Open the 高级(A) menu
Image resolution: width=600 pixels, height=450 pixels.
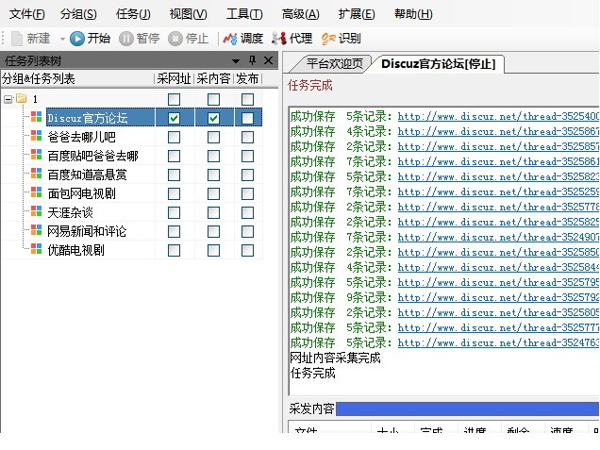tap(300, 14)
